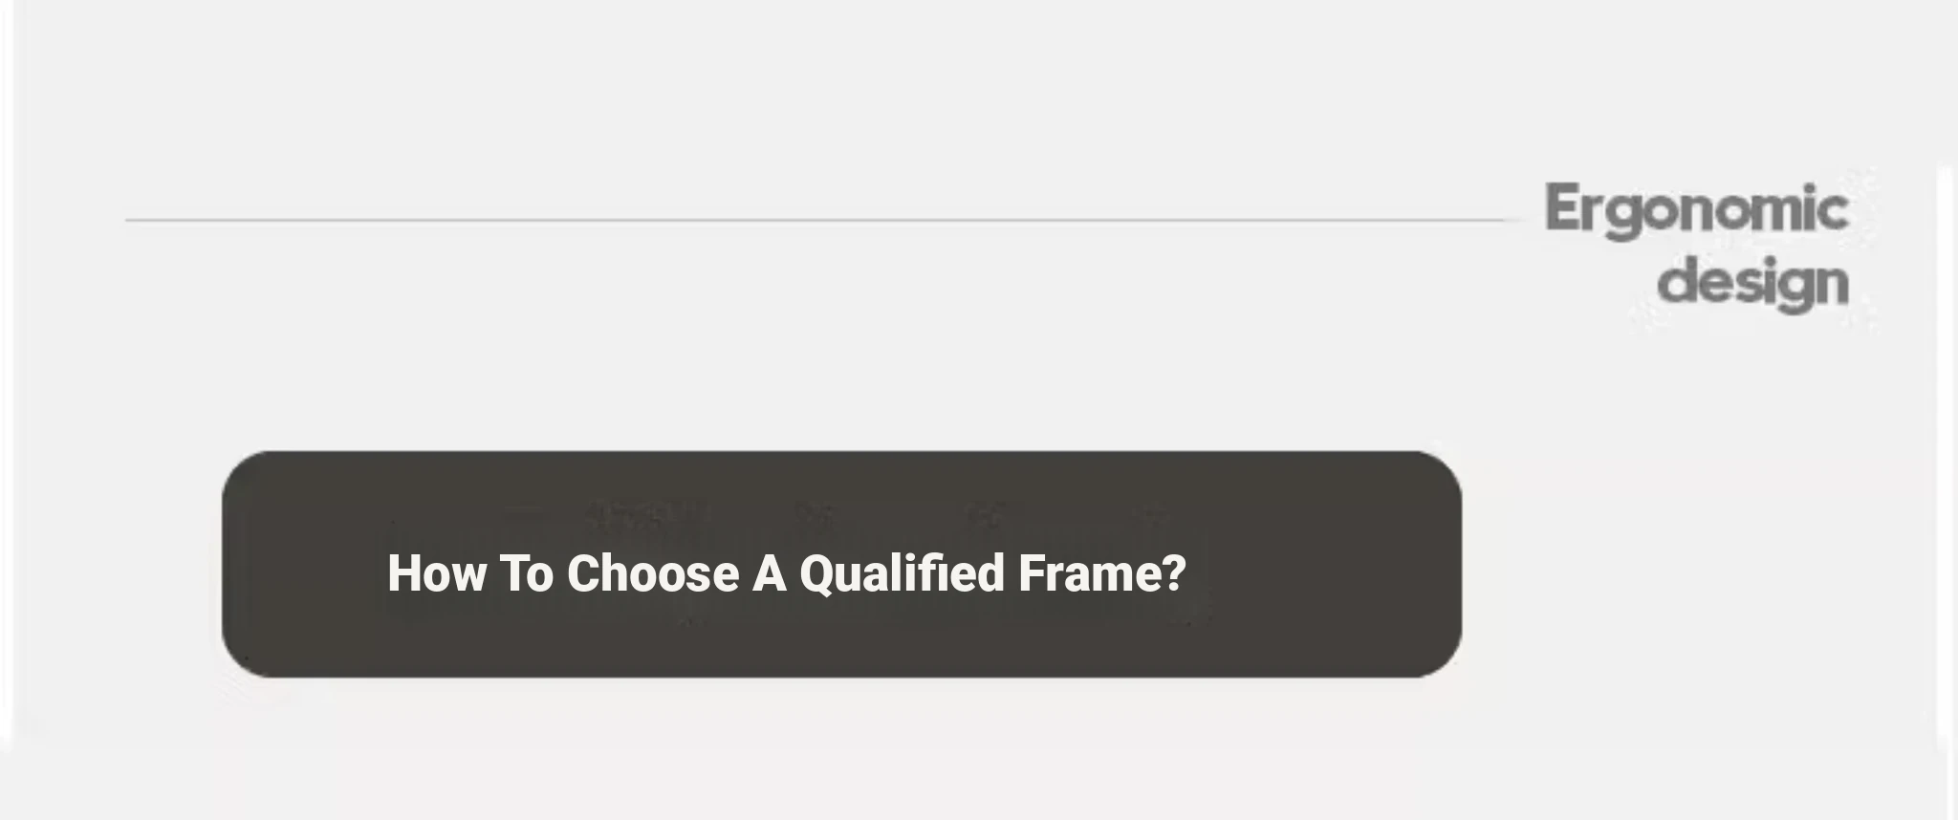Click the question mark ending the banner title
Screen dimensions: 1958x820
click(x=1176, y=573)
